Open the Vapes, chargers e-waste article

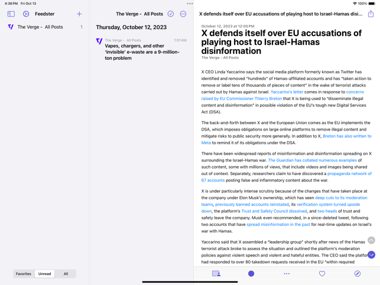point(141,49)
